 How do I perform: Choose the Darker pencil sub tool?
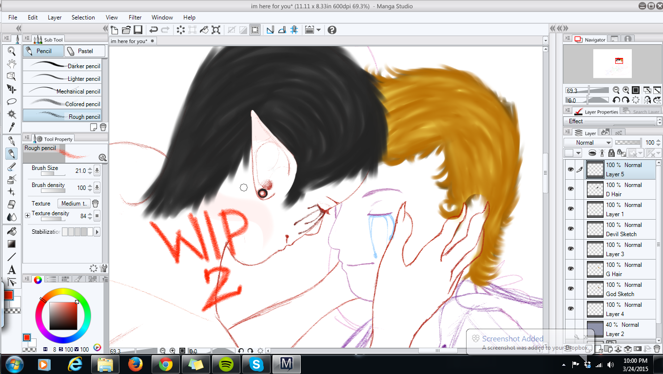pos(62,65)
